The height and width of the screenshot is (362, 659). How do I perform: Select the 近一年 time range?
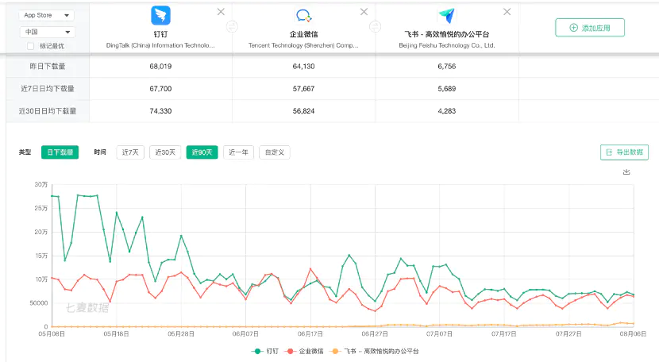[238, 152]
